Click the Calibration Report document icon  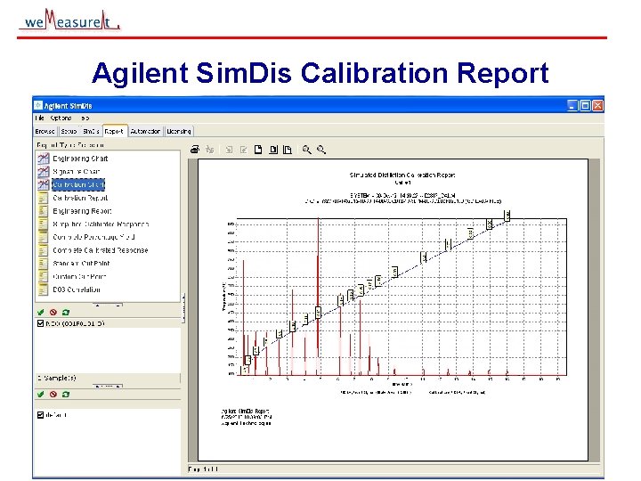[43, 198]
